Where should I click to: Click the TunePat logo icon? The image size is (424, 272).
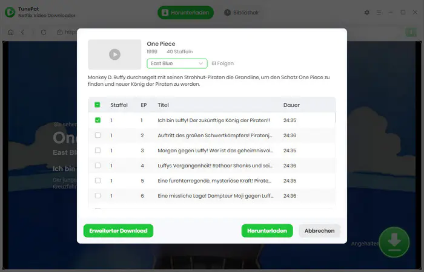10,13
